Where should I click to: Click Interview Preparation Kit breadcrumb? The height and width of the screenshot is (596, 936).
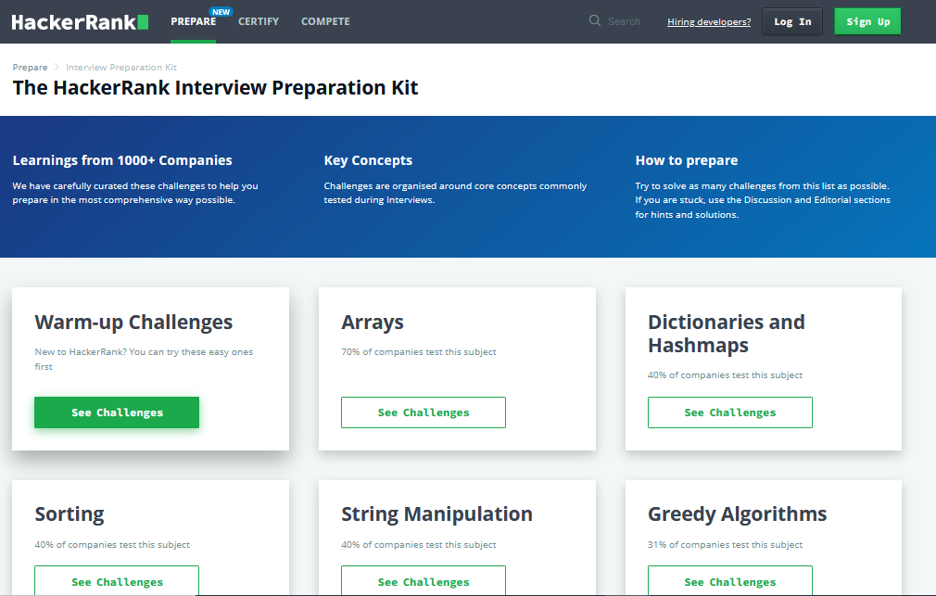click(121, 68)
